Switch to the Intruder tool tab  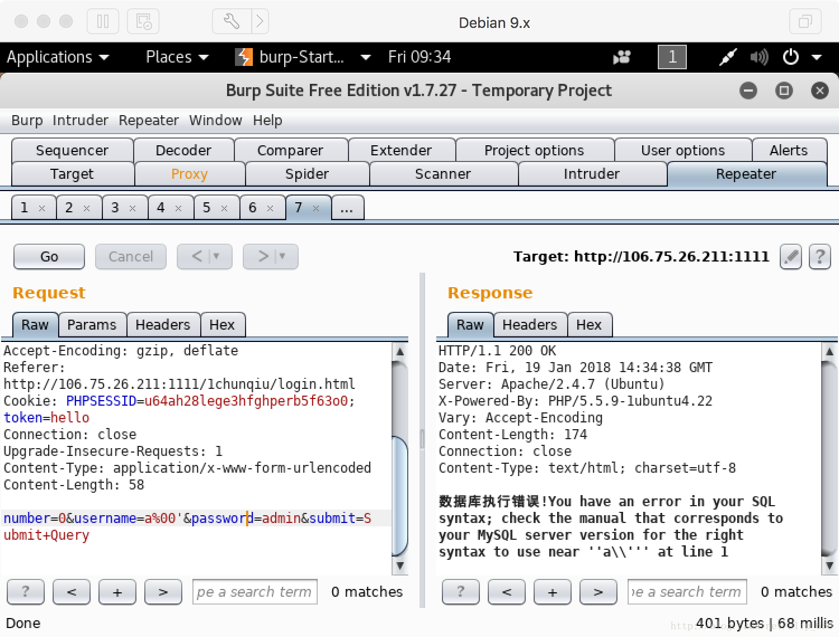pyautogui.click(x=592, y=174)
